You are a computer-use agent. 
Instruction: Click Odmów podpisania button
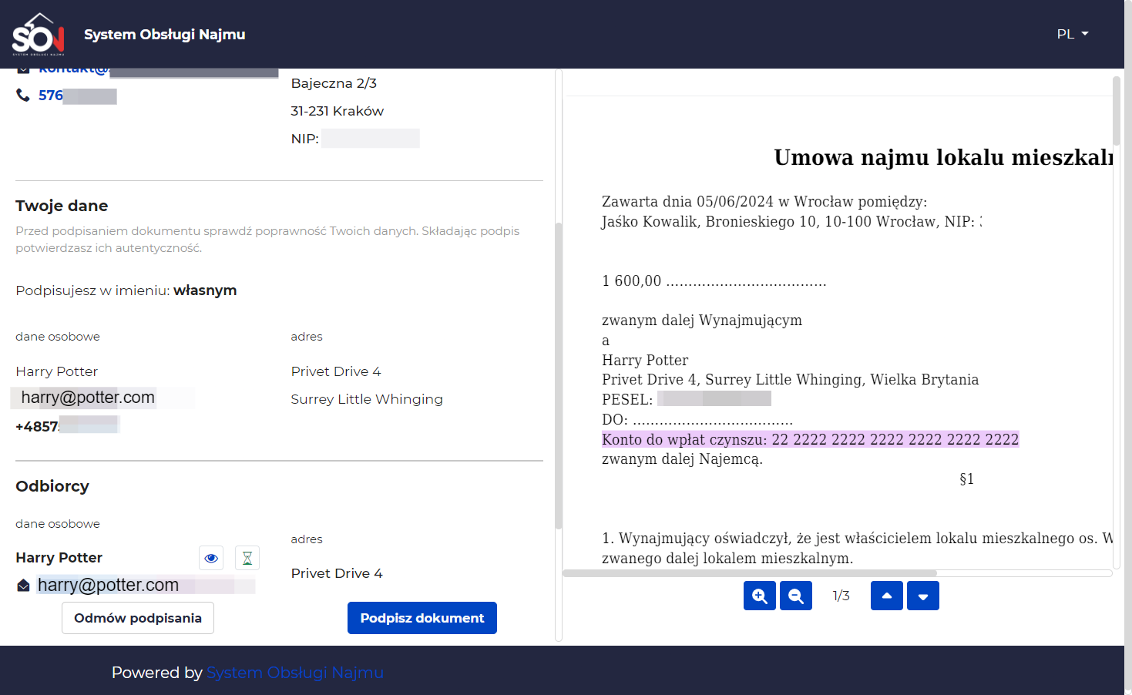click(138, 618)
